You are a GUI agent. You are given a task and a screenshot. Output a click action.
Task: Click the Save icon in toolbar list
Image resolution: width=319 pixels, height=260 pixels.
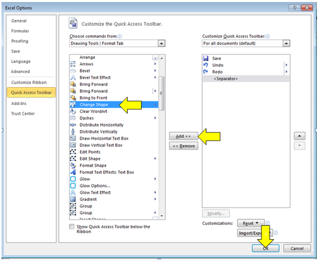coord(206,59)
